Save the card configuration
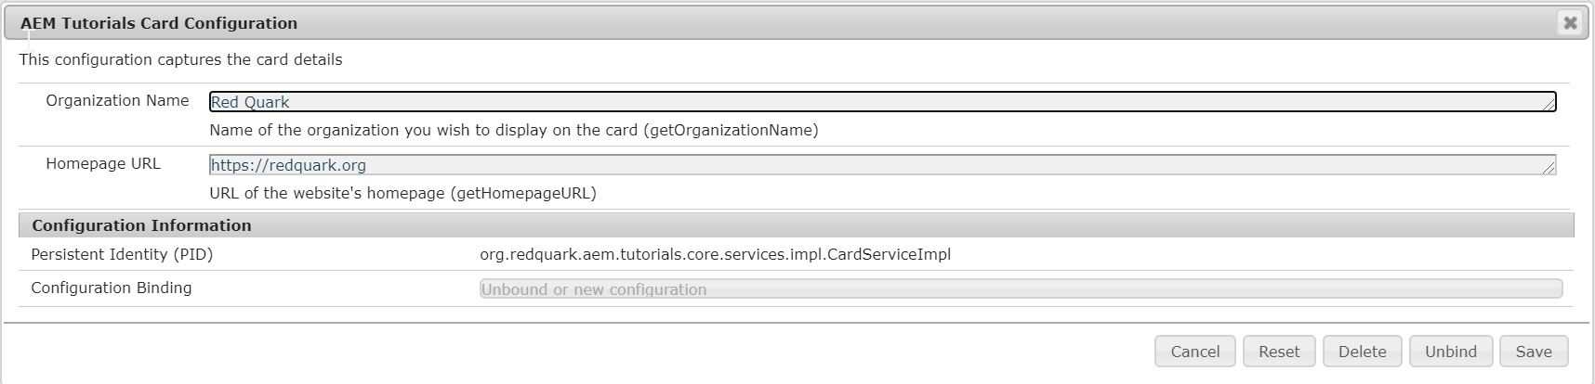 coord(1533,352)
